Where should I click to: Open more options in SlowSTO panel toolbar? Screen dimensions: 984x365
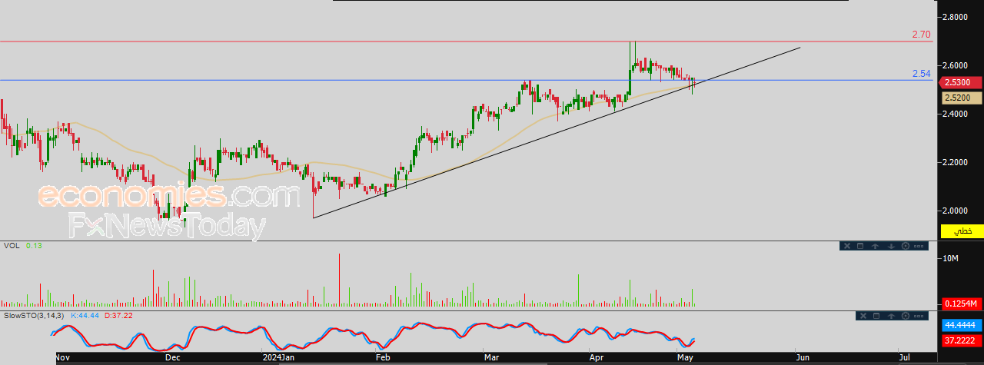(x=919, y=316)
